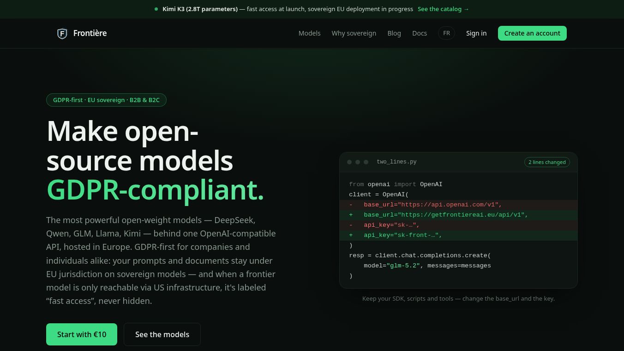Click the Create an account button
Screen dimensions: 624x351
[532, 33]
